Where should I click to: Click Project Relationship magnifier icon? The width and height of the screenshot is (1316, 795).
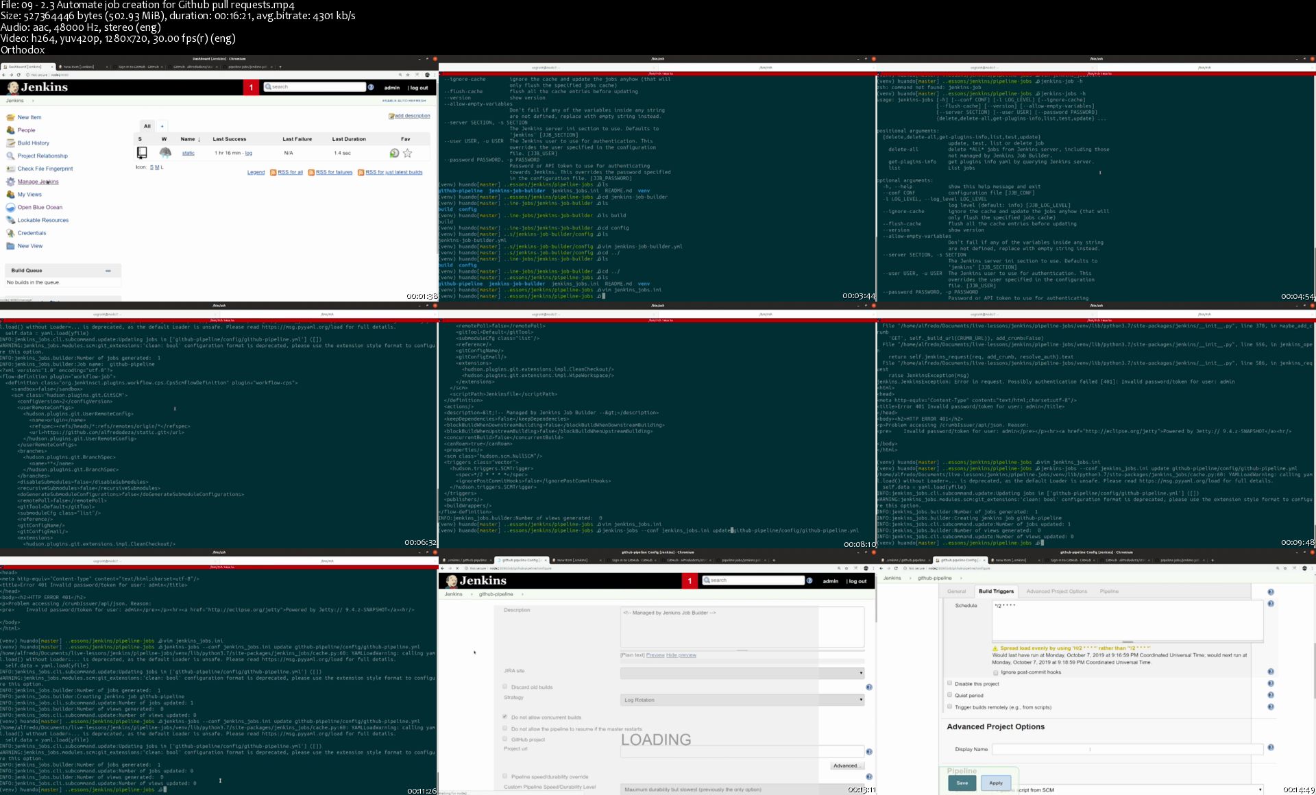[x=10, y=156]
